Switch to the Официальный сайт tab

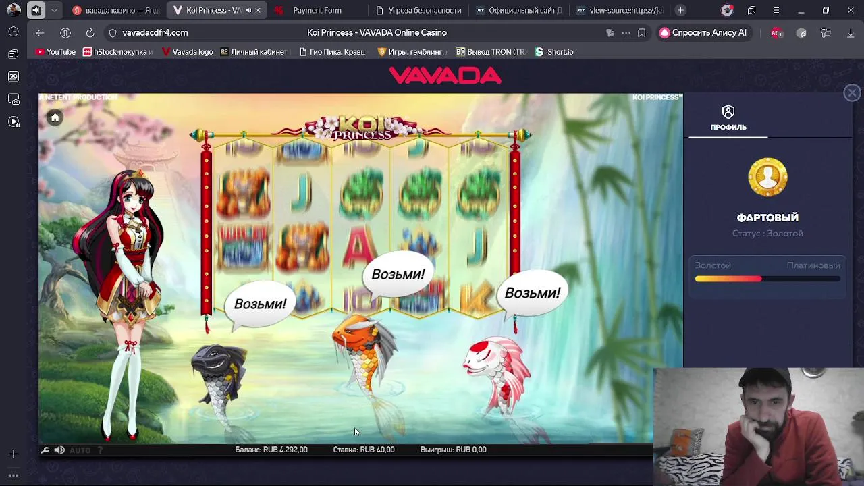(518, 10)
